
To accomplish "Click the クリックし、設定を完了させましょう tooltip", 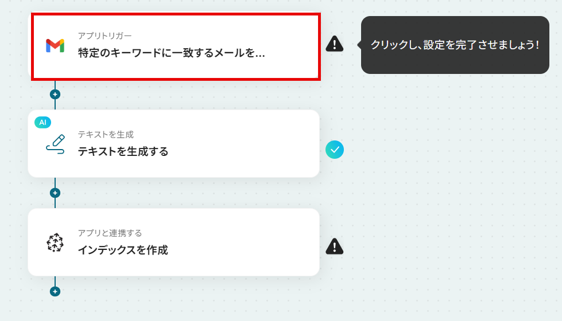I will [x=455, y=45].
